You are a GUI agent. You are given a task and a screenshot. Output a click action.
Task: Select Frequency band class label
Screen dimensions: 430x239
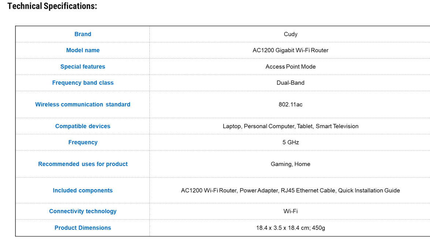click(x=83, y=83)
